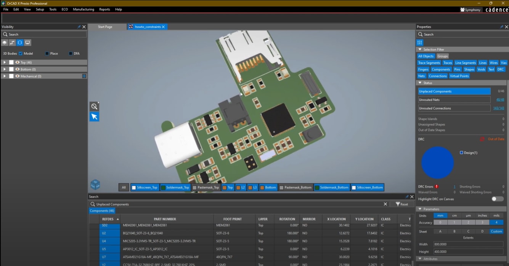
Task: Close the Visibility panel
Action: [x=84, y=27]
